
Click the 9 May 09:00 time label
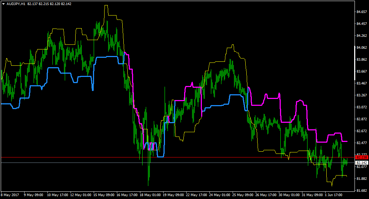(x=33, y=195)
